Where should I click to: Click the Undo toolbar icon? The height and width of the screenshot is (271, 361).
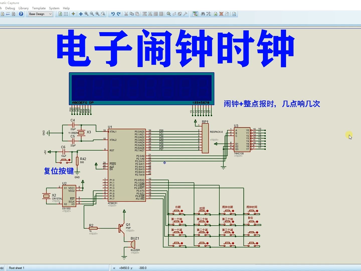coord(113,14)
